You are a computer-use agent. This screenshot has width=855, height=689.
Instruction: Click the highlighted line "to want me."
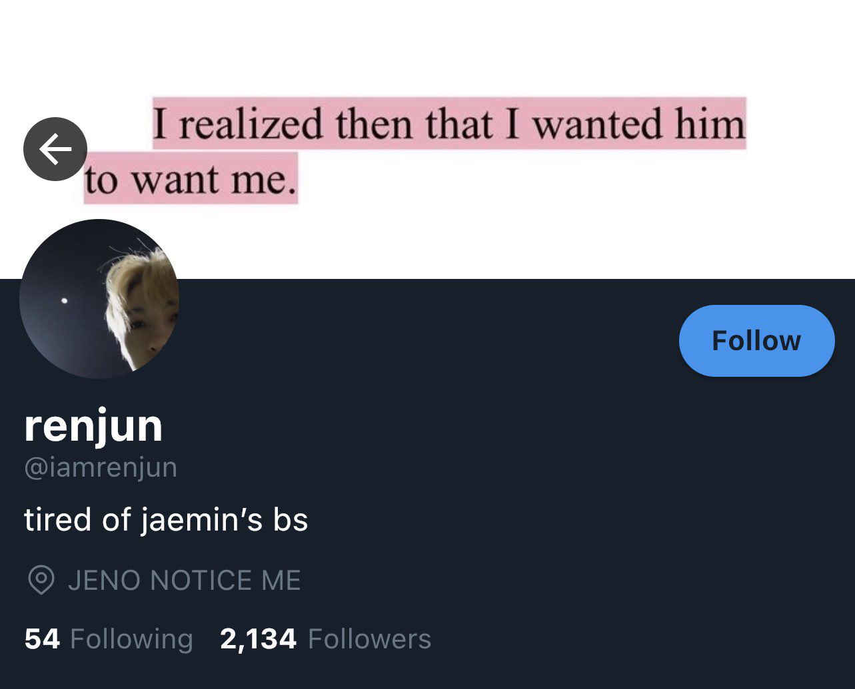click(191, 178)
